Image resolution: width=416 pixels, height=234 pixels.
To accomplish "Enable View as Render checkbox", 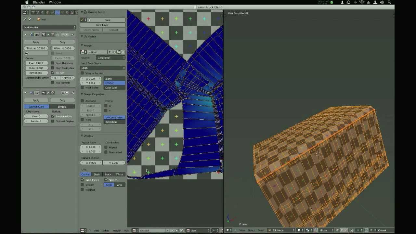I will [x=82, y=73].
